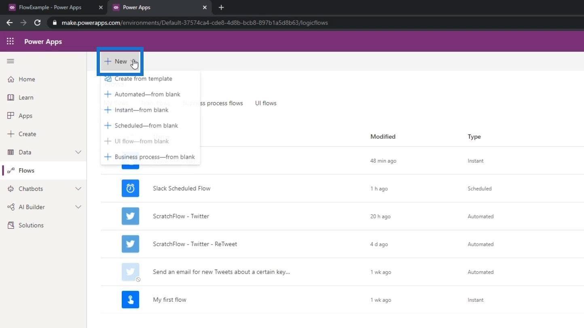Open a new browser tab
This screenshot has height=328, width=584.
pyautogui.click(x=221, y=7)
